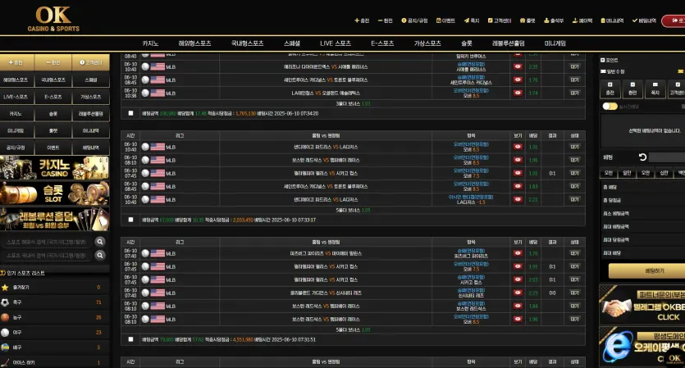This screenshot has height=368, width=685.
Task: Click 배팅내역 button in the left sidebar grid
Action: pyautogui.click(x=91, y=148)
